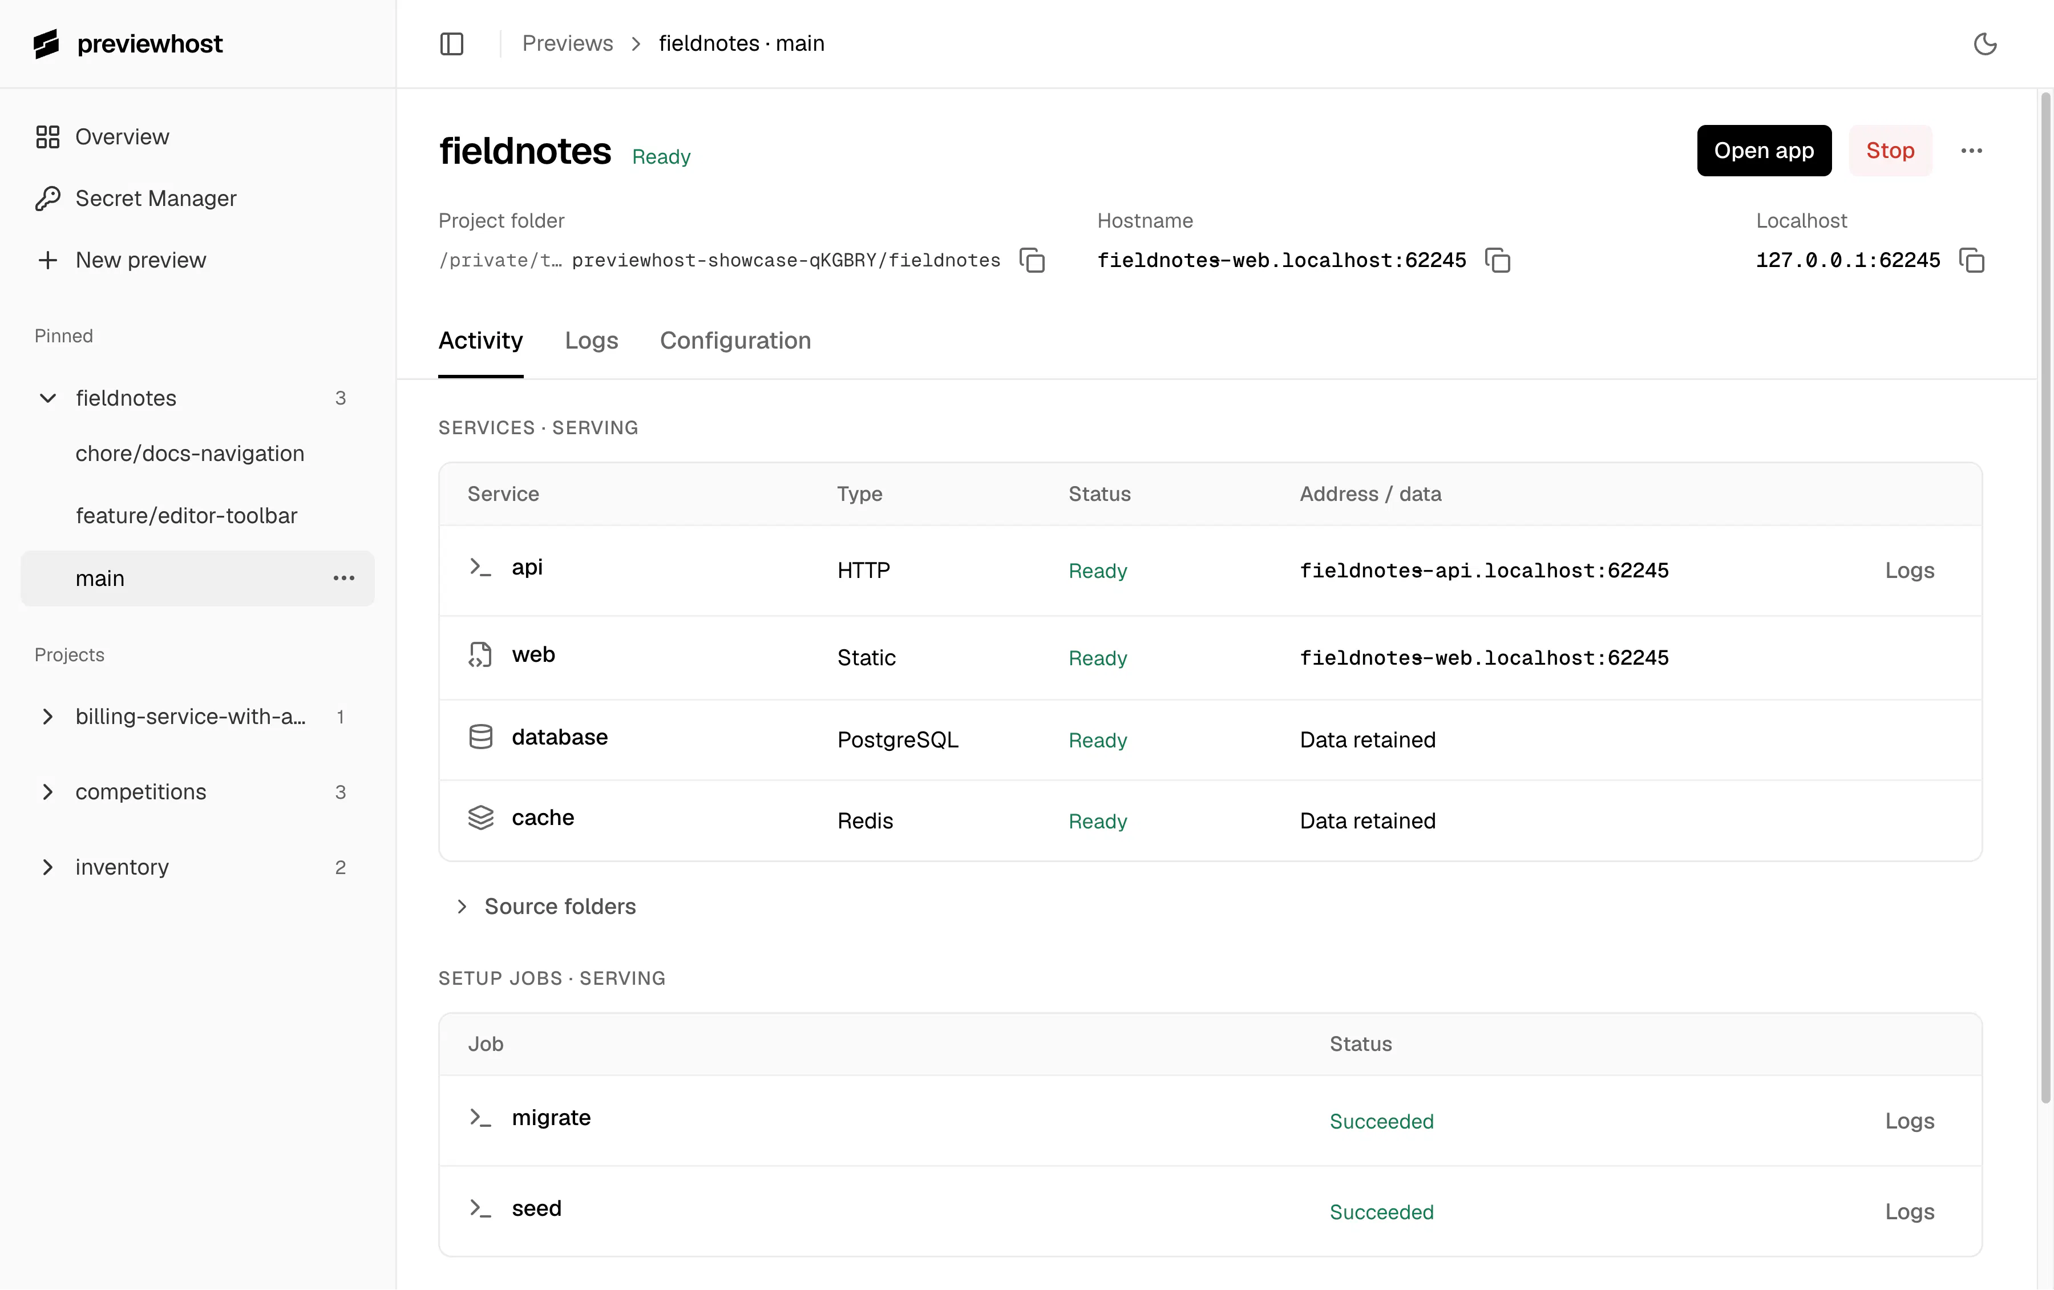2054x1290 pixels.
Task: Open Logs for the seed job
Action: 1909,1211
